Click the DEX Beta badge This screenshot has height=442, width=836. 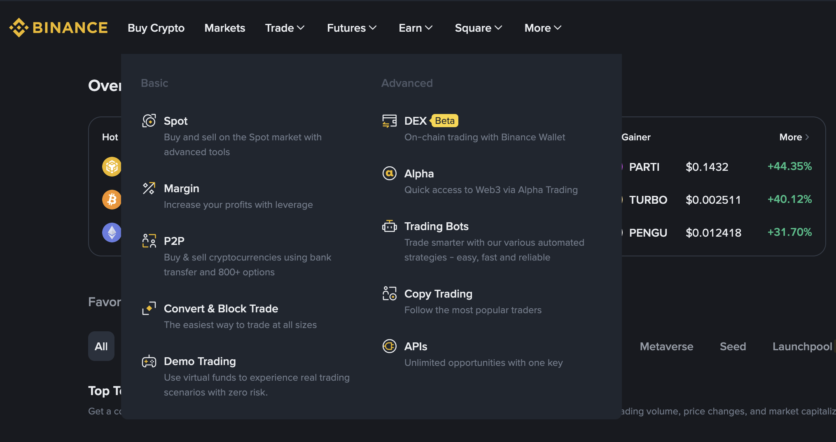[x=444, y=121]
